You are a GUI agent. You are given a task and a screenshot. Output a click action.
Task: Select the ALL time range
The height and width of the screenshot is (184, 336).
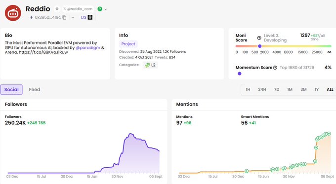pyautogui.click(x=330, y=89)
